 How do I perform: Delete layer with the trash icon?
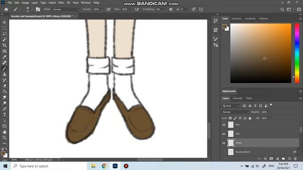coord(295,159)
